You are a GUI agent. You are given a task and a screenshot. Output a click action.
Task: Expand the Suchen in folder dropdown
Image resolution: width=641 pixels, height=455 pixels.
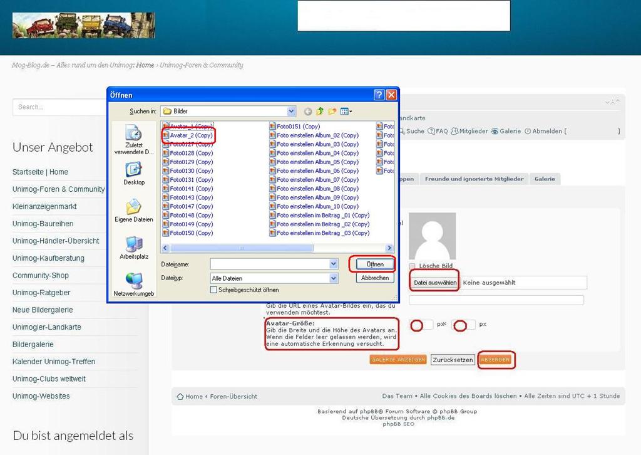coord(291,112)
